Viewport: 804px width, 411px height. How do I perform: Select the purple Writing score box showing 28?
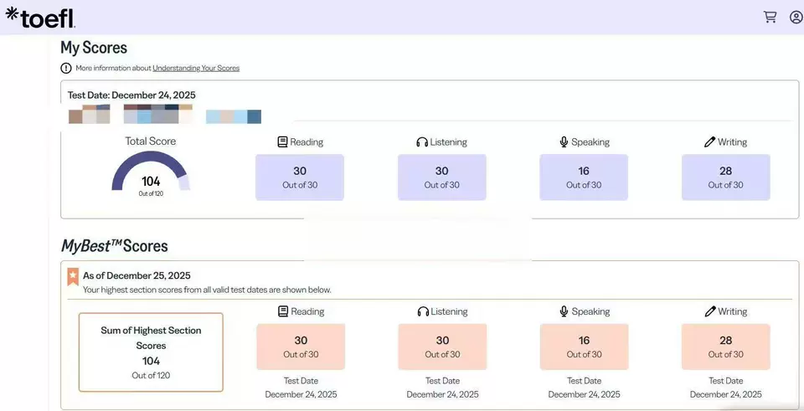coord(725,177)
